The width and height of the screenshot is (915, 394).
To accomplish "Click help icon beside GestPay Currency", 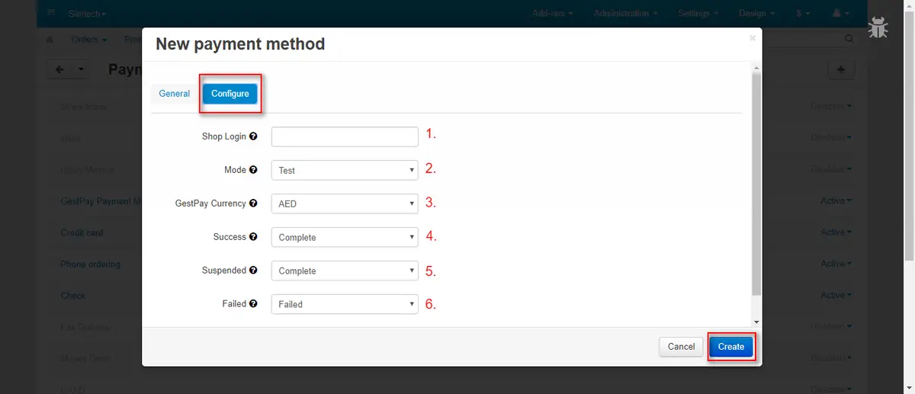I will [253, 203].
